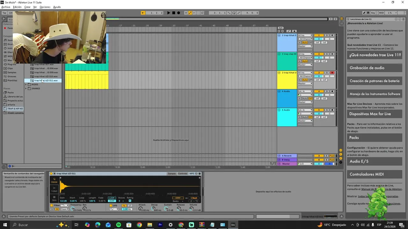This screenshot has width=408, height=229.
Task: Select Simpler Slice mode
Action: click(x=54, y=198)
